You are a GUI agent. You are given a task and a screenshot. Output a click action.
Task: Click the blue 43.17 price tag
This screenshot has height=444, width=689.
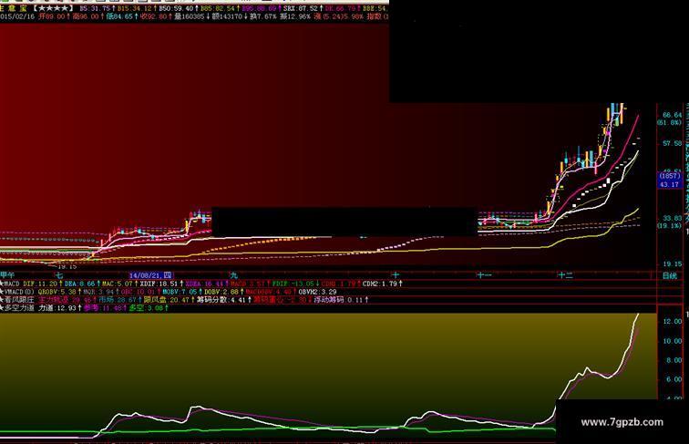[669, 185]
